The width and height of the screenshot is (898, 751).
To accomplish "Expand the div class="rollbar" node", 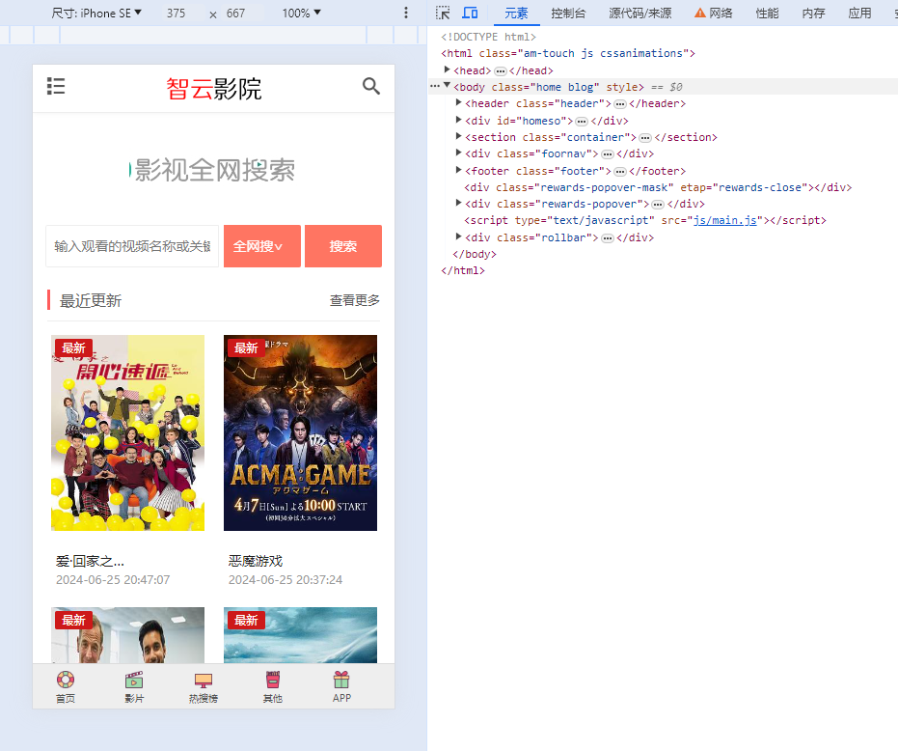I will coord(459,236).
